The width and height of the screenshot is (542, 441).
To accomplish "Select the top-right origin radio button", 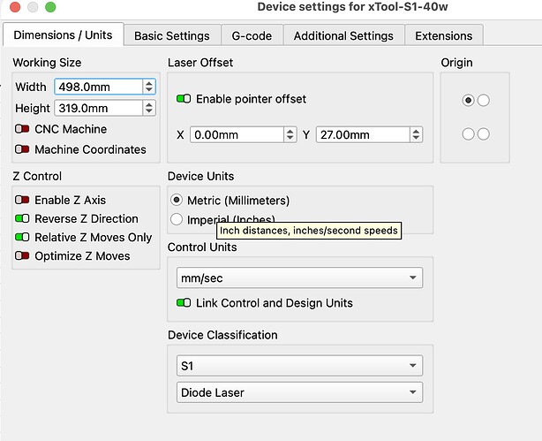I will (x=483, y=101).
